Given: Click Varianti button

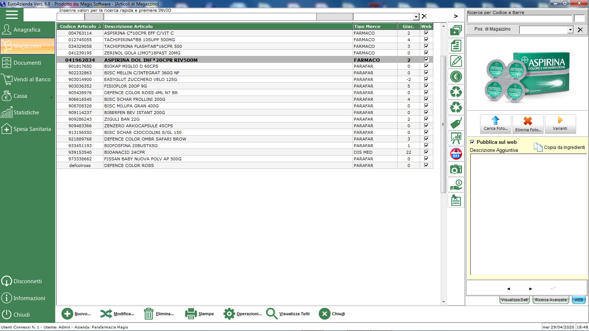Looking at the screenshot, I should click(560, 124).
